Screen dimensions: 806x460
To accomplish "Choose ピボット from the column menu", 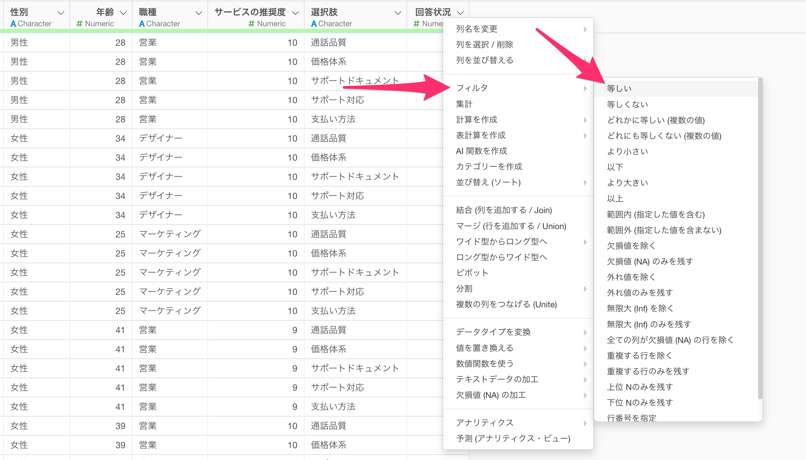I will pos(472,273).
